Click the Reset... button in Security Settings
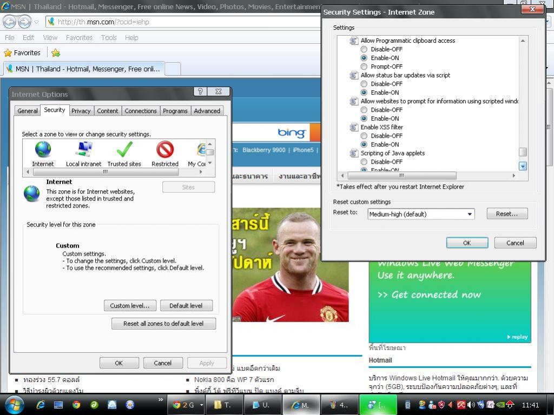The height and width of the screenshot is (415, 554). (x=507, y=214)
